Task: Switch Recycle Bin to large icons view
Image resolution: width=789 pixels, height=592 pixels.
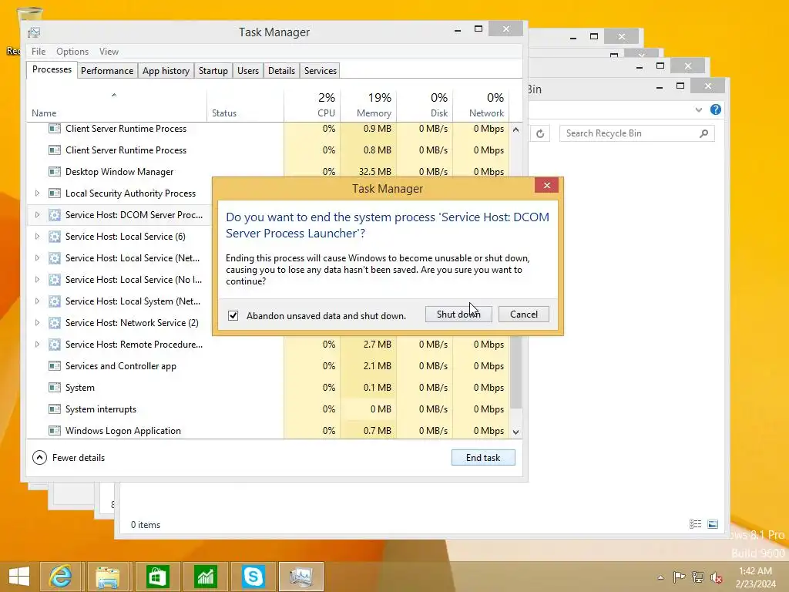Action: [x=713, y=524]
